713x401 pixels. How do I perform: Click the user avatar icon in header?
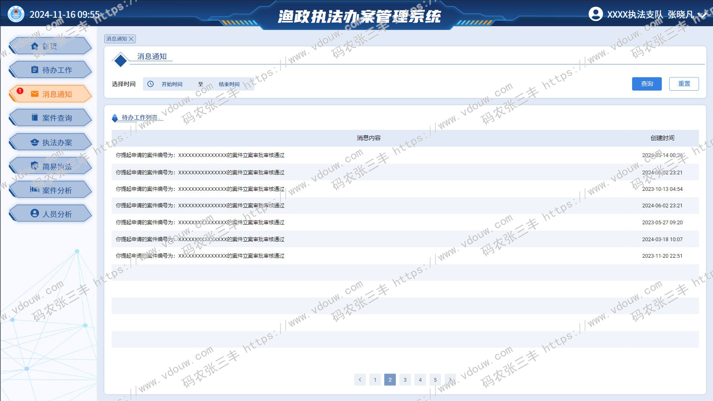[x=596, y=14]
